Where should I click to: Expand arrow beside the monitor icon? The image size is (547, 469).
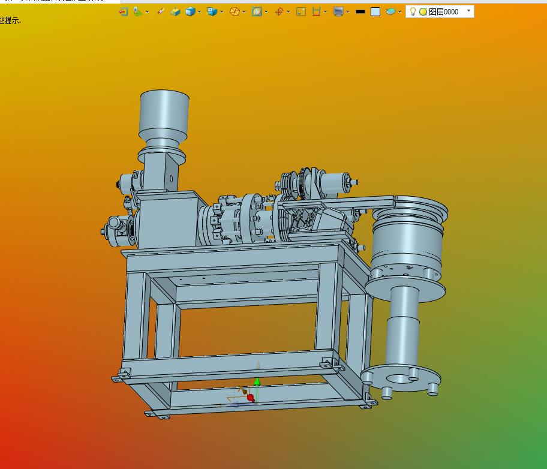(x=348, y=11)
